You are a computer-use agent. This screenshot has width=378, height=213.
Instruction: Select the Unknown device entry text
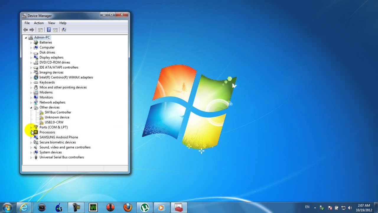pyautogui.click(x=57, y=117)
